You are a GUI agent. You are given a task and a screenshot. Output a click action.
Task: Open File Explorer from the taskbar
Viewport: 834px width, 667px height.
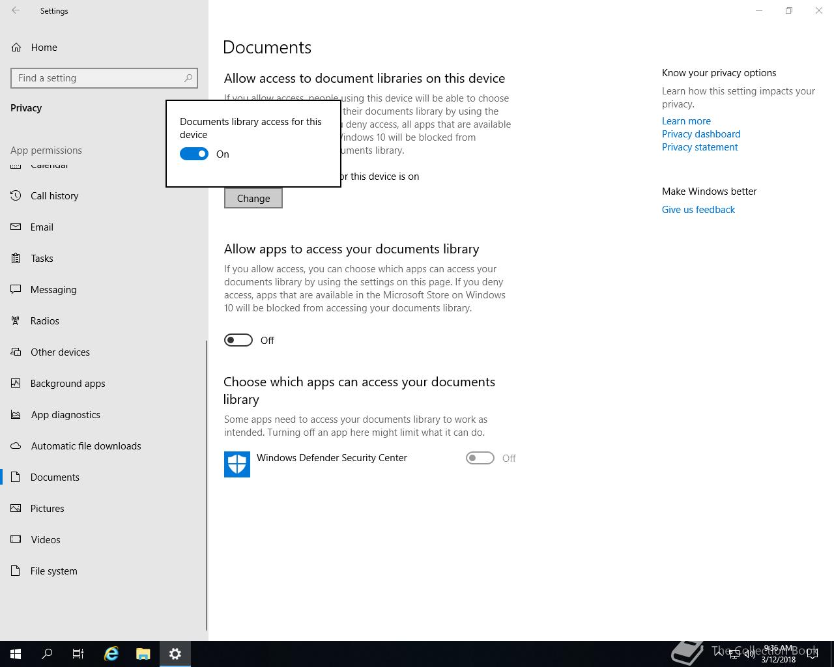coord(143,654)
